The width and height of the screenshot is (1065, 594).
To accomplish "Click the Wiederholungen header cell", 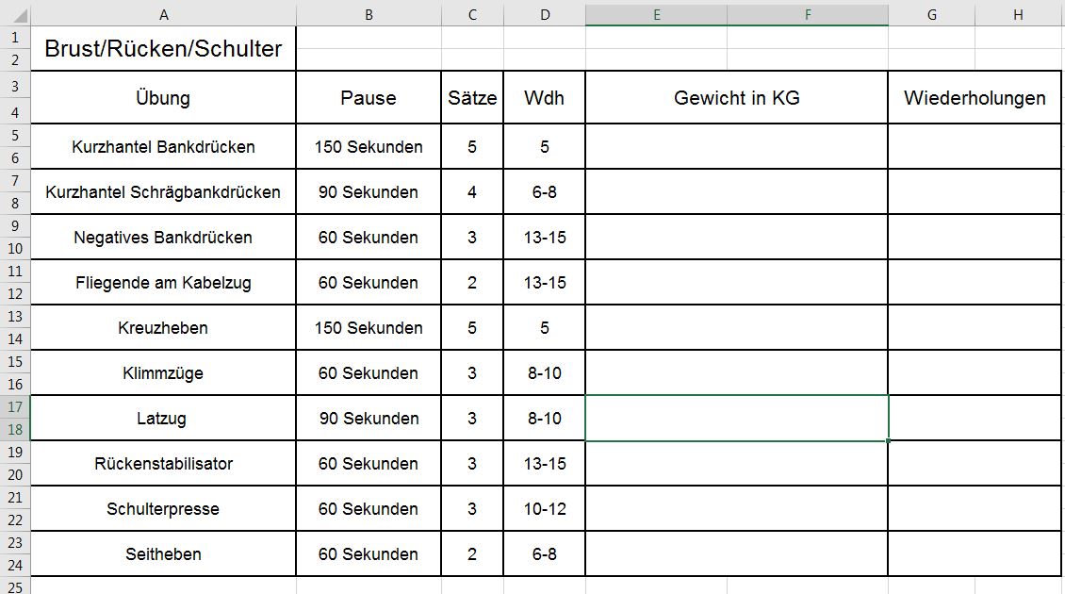I will (x=974, y=97).
